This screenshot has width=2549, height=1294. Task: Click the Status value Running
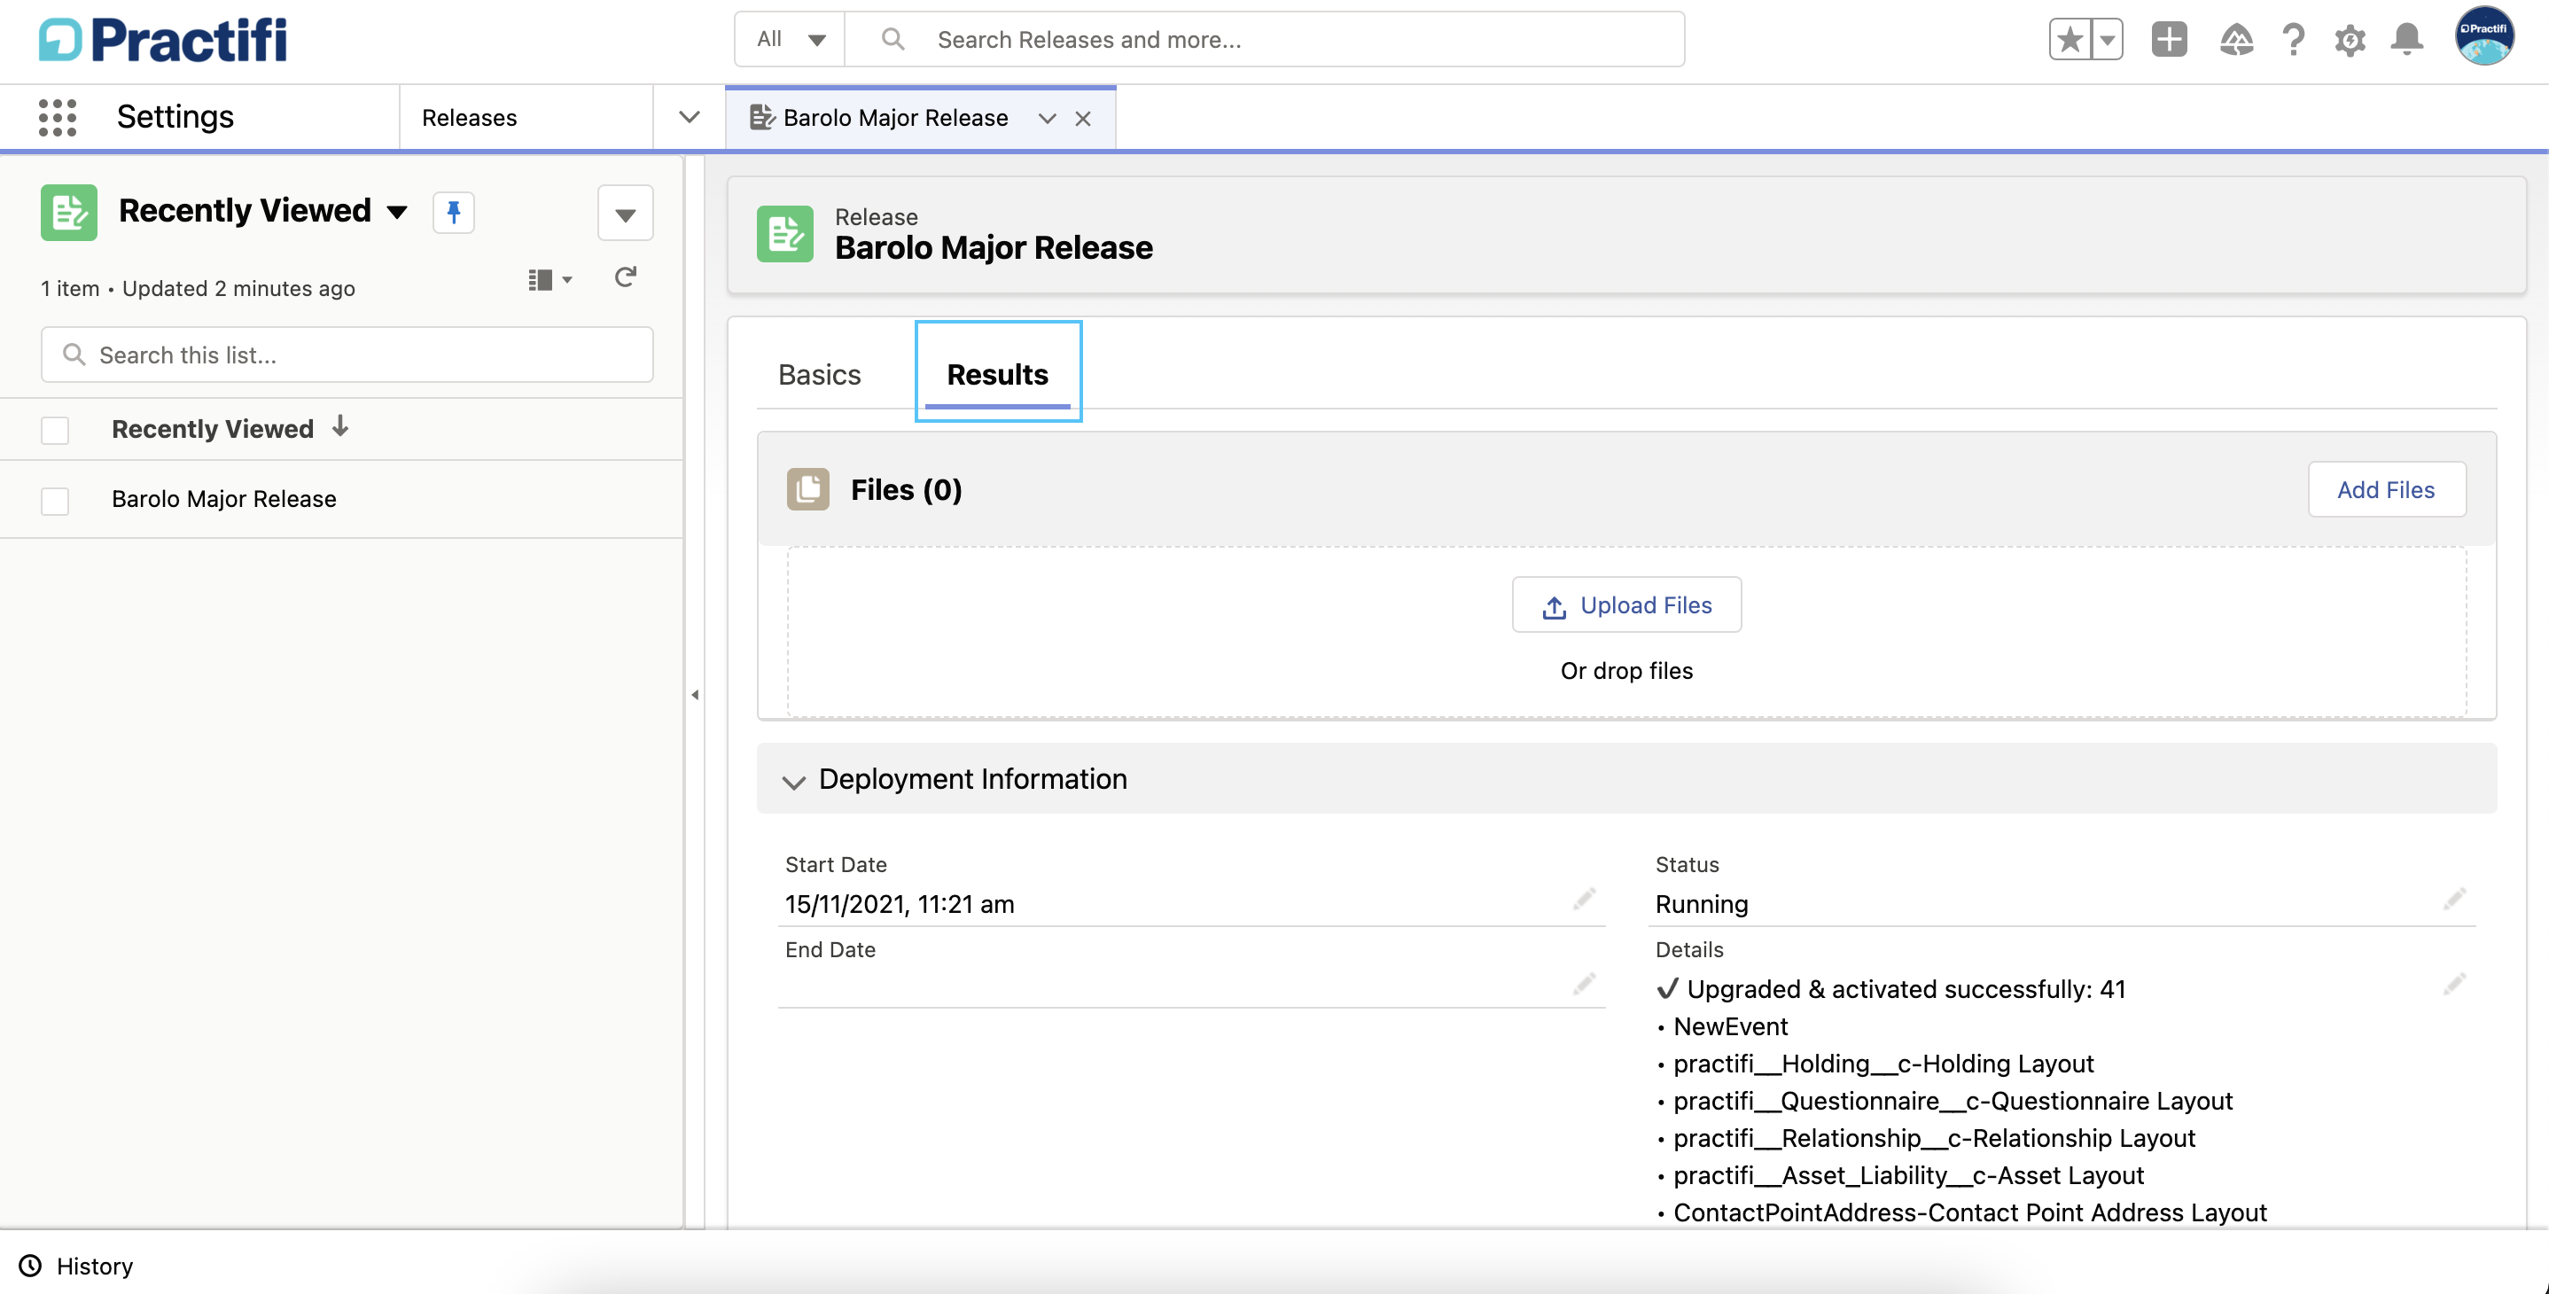click(1701, 903)
